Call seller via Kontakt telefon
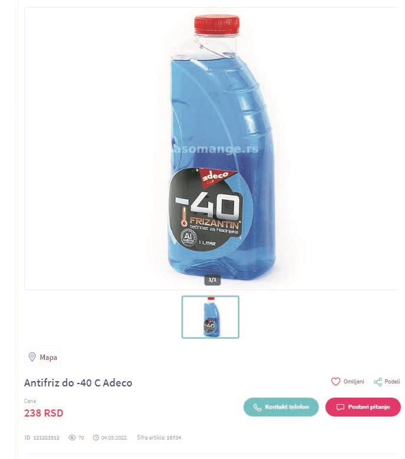The image size is (405, 459). point(281,407)
